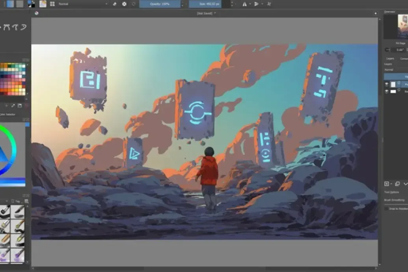
Task: Select the top layer thumbnail
Action: click(x=393, y=84)
